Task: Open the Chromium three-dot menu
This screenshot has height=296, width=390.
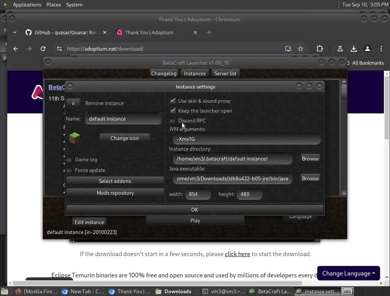Action: pyautogui.click(x=381, y=49)
